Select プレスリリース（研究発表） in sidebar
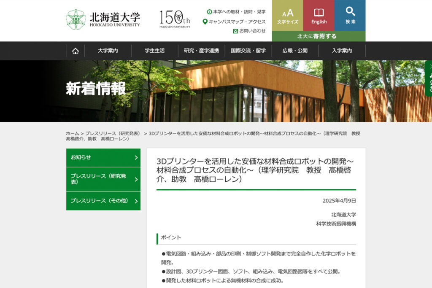The image size is (432, 288). (103, 179)
